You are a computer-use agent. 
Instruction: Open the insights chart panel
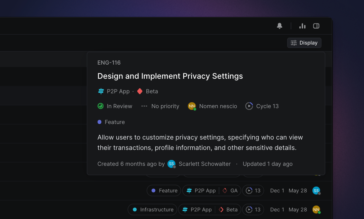tap(302, 26)
